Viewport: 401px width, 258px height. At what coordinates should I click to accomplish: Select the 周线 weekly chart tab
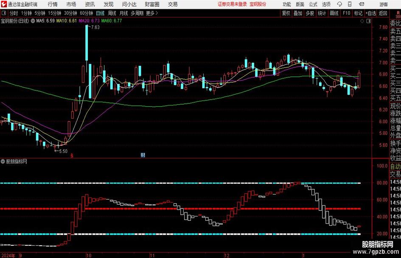(112, 13)
